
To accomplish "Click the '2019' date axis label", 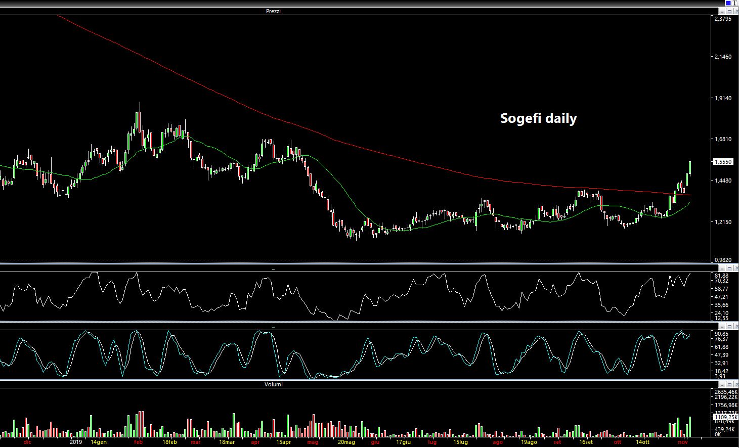I will click(75, 442).
